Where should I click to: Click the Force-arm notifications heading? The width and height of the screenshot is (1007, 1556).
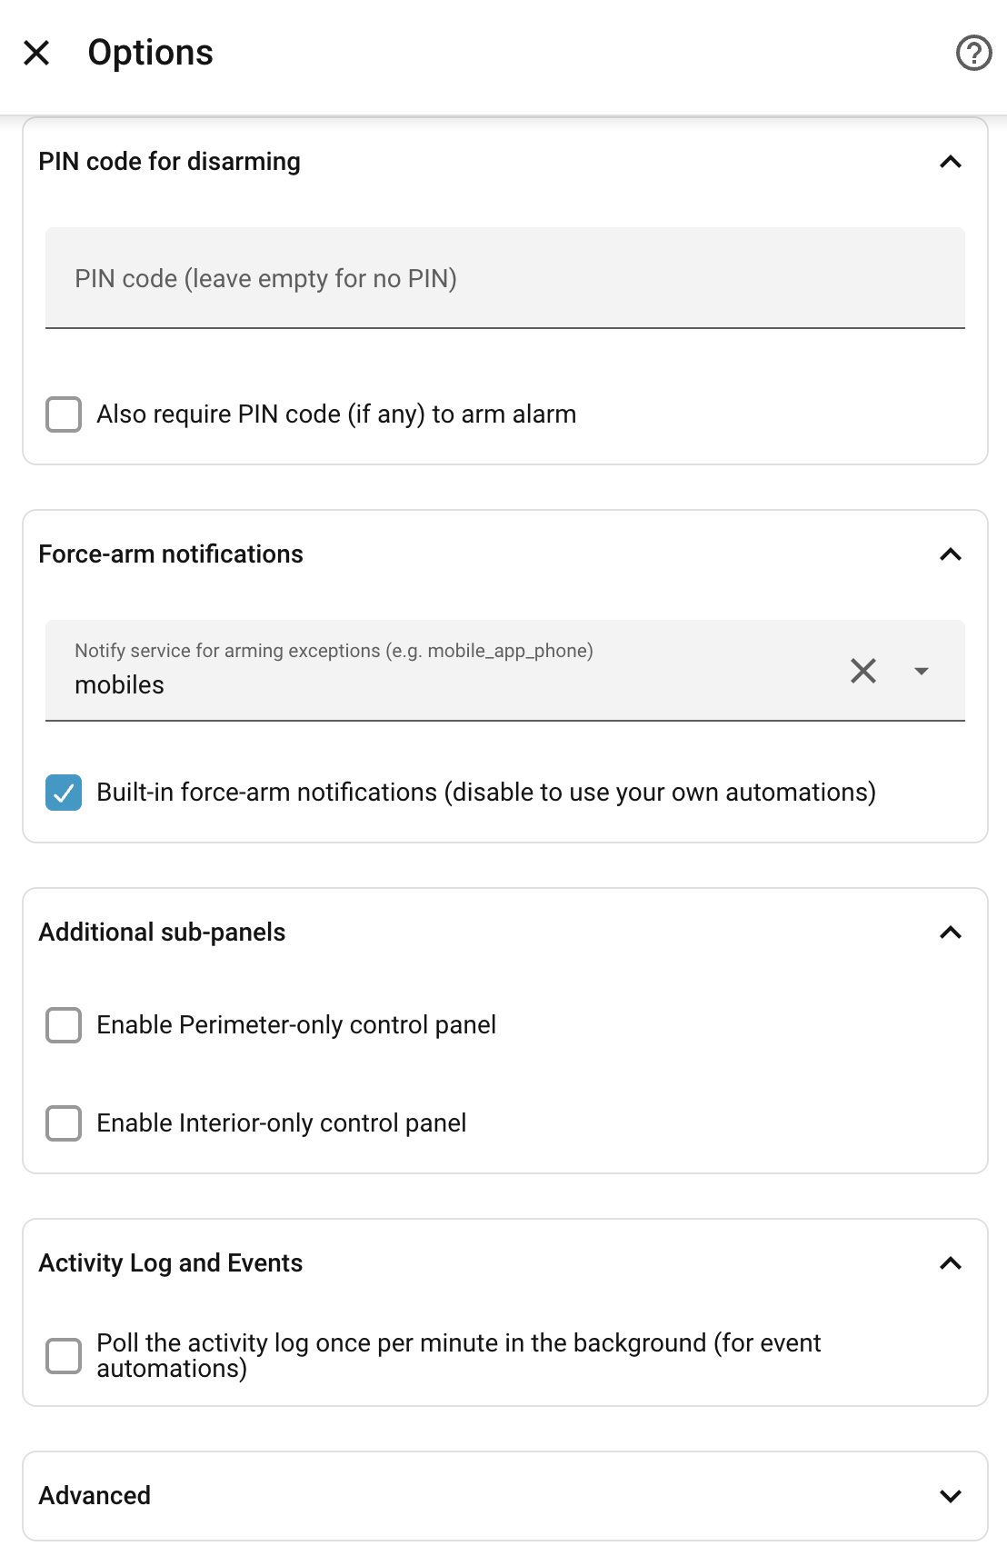coord(171,554)
